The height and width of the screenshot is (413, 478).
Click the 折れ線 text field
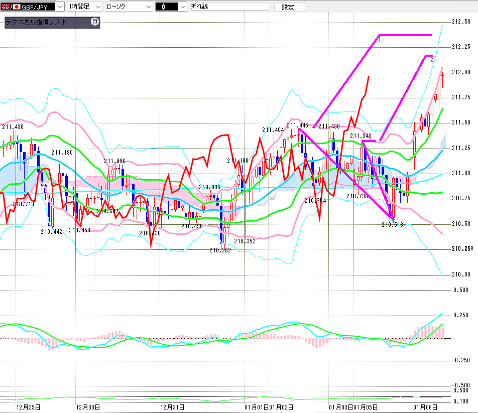[228, 7]
